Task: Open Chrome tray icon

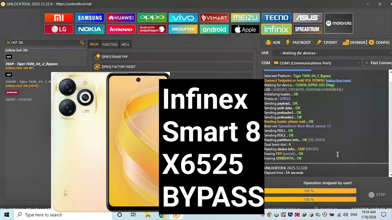Action: 269,215
